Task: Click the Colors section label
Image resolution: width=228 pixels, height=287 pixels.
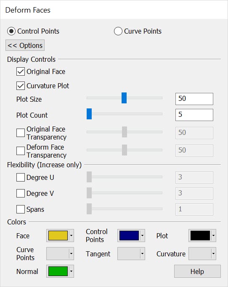Action: (x=17, y=222)
